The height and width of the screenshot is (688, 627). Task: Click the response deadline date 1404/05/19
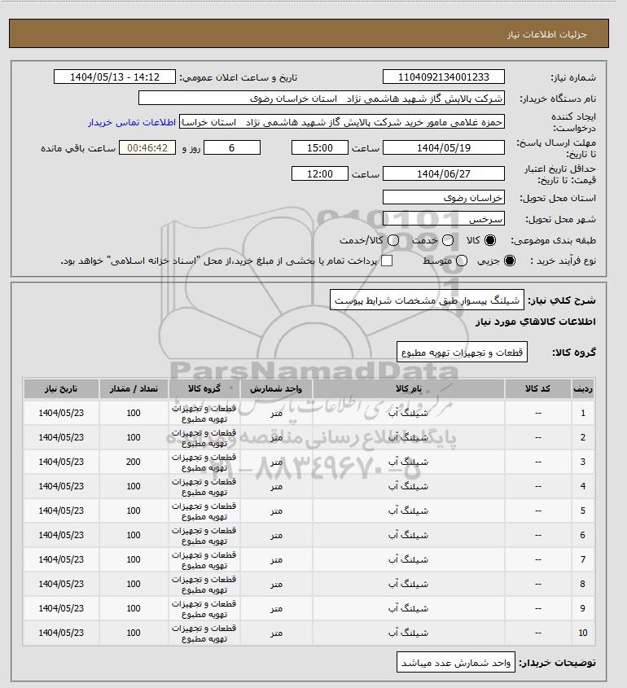point(444,147)
